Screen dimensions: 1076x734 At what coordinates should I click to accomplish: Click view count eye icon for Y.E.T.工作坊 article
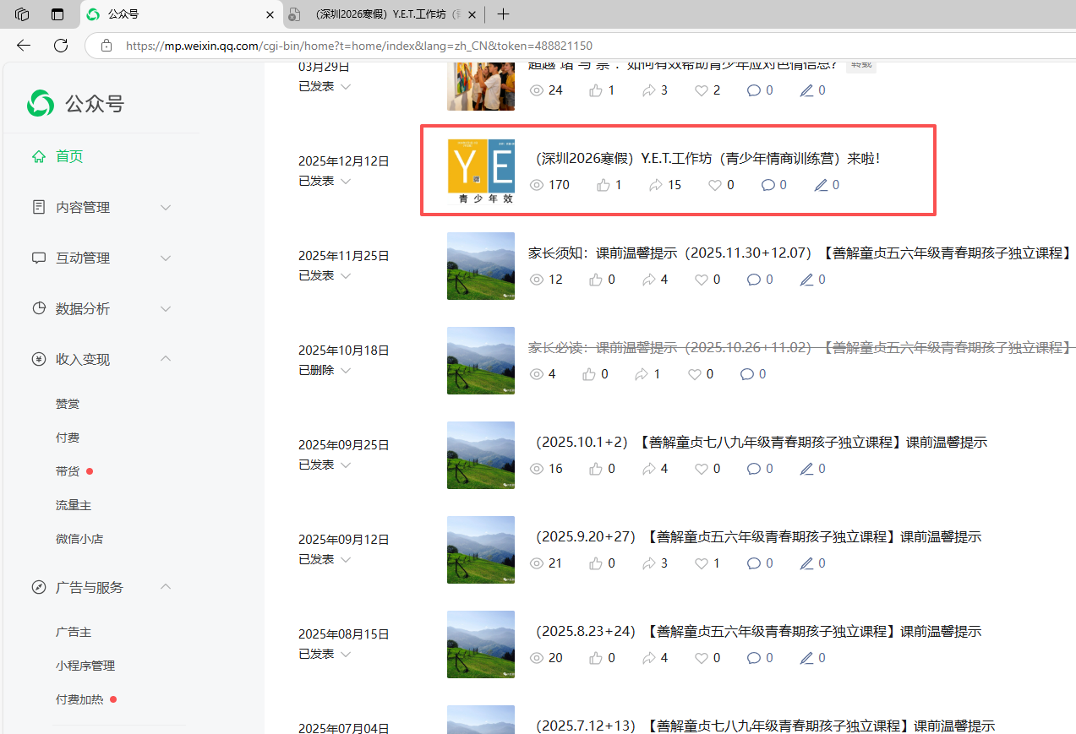point(536,185)
